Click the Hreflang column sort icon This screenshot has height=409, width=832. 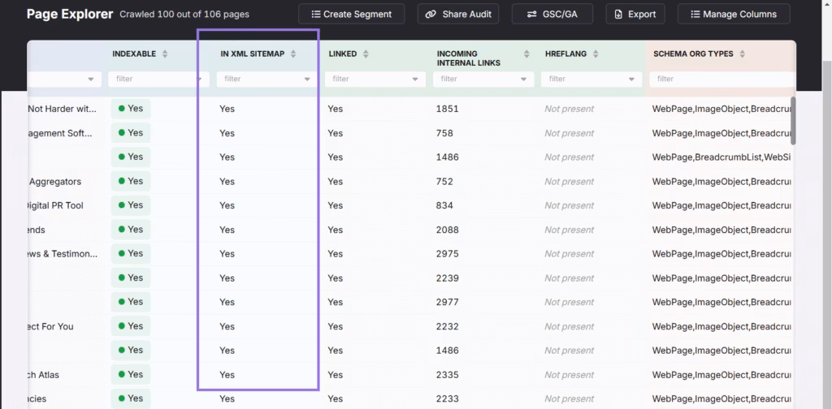pyautogui.click(x=596, y=54)
